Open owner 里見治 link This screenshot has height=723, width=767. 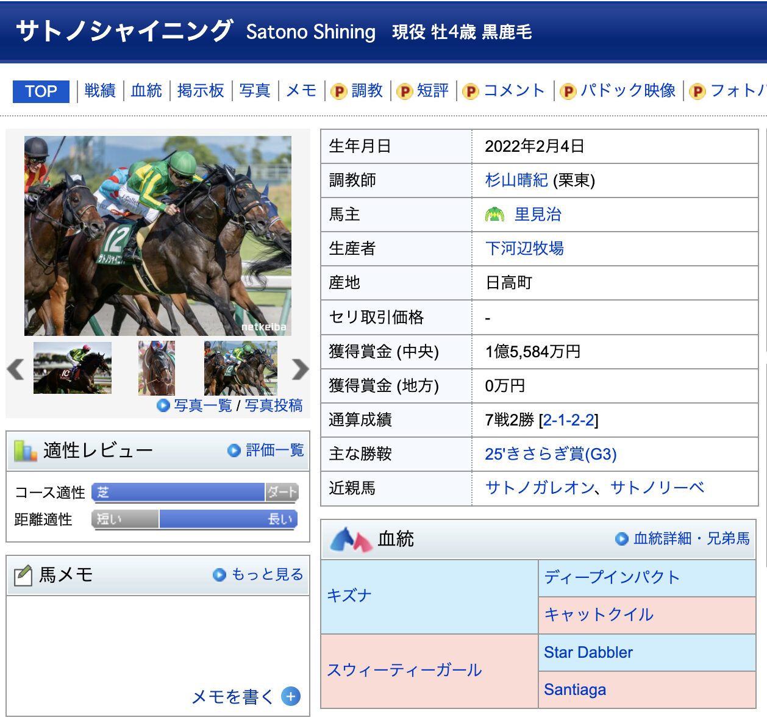538,215
